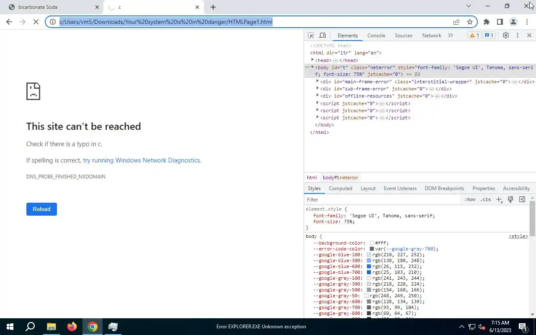536x335 pixels.
Task: Close the DevTools panel
Action: pos(529,36)
